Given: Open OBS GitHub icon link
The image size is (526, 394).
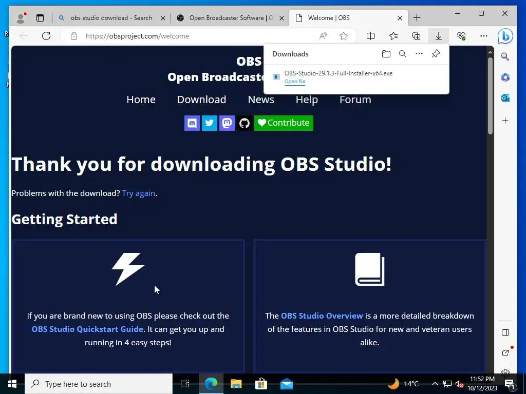Looking at the screenshot, I should (245, 123).
